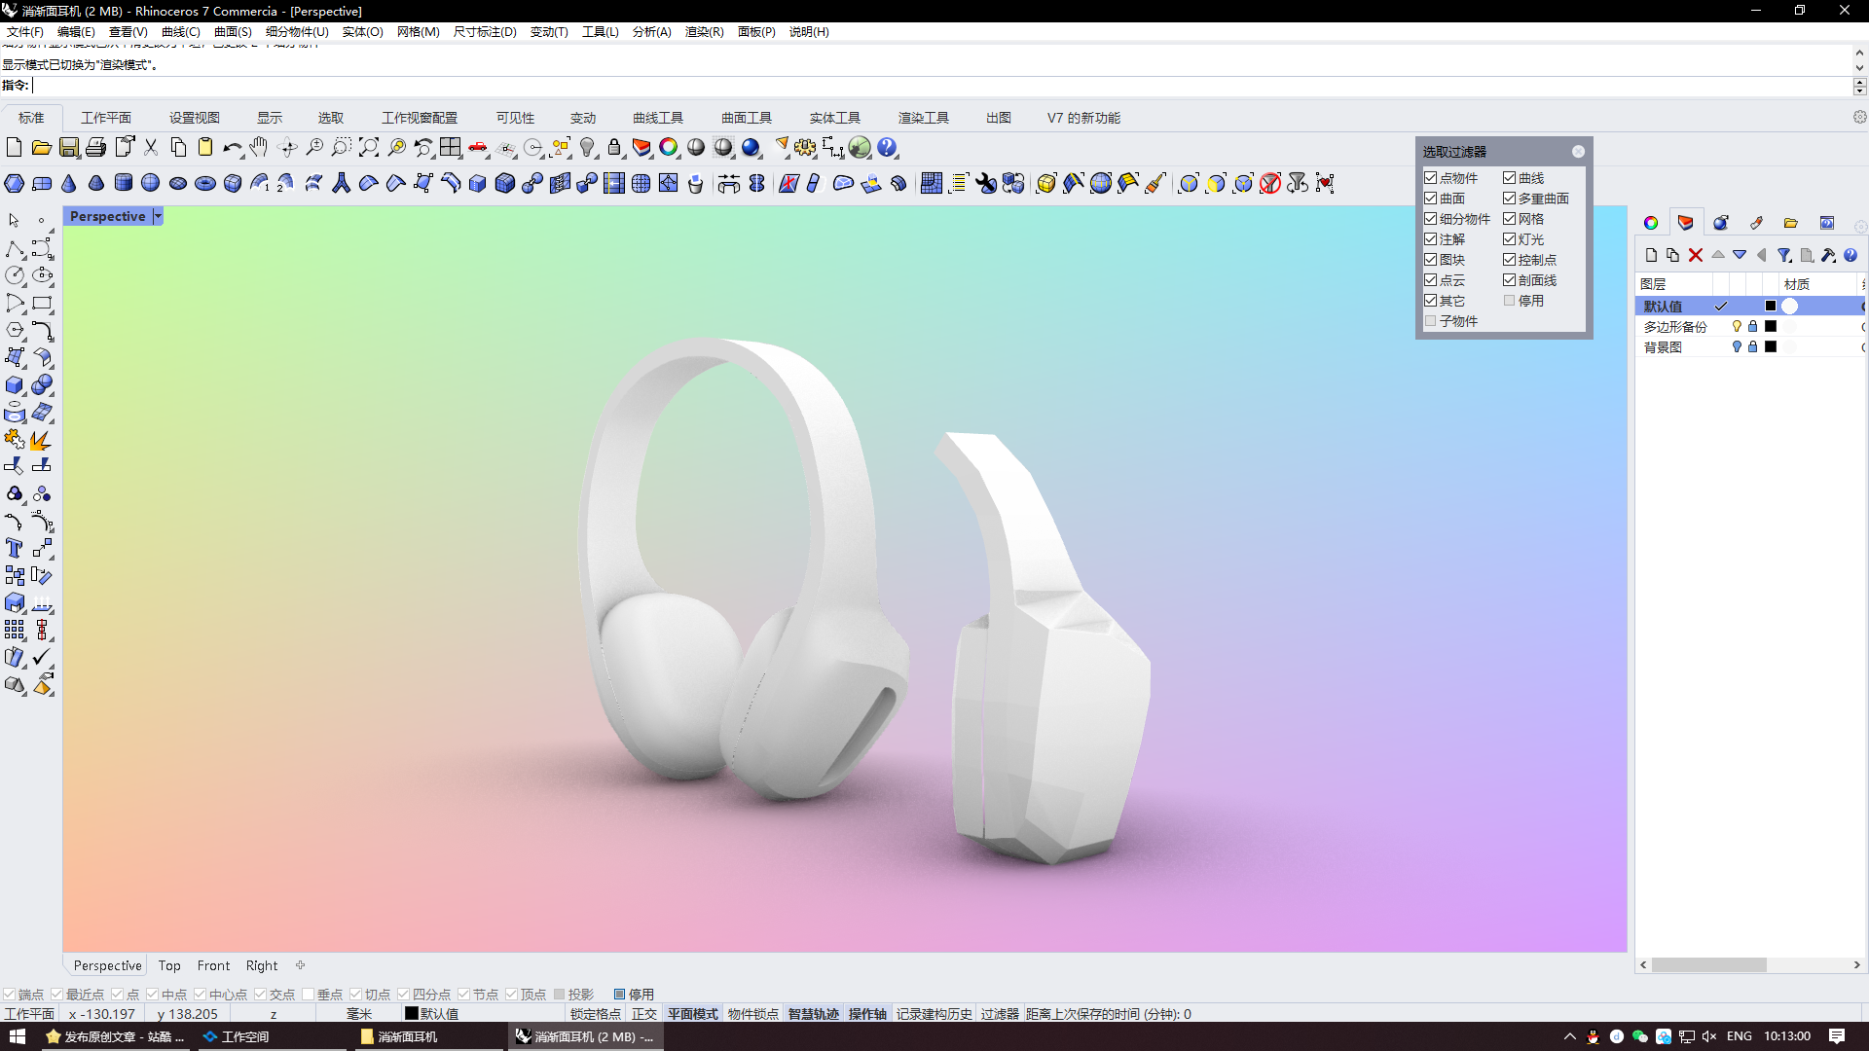Click the SubD cone primitive icon
The image size is (1869, 1051).
(69, 184)
